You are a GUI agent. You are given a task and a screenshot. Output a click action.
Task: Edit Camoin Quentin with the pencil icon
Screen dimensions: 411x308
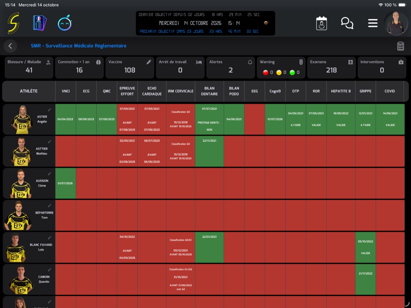pos(49,270)
